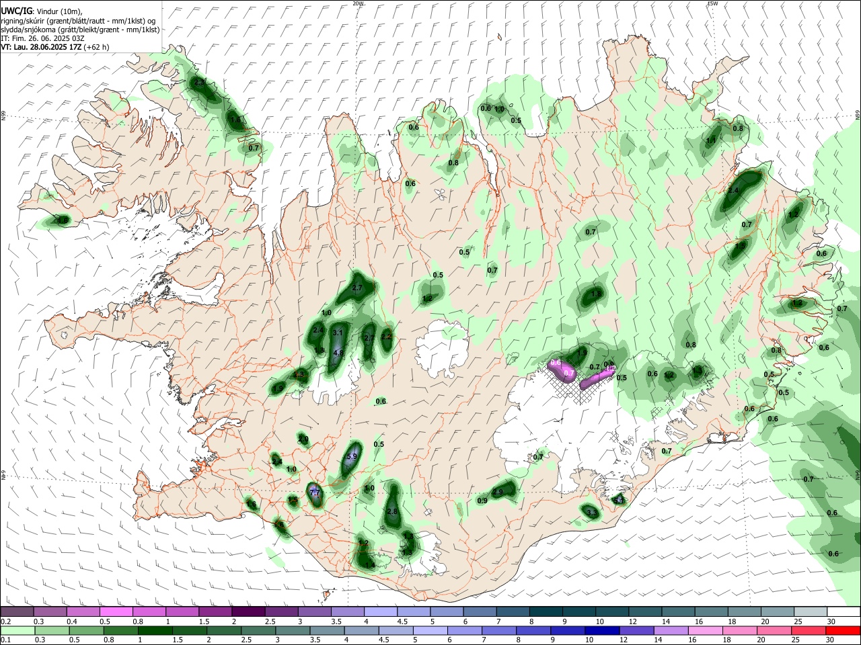The width and height of the screenshot is (861, 645).
Task: Pick the darkest purple snow swatch between 2 and 2.5
Action: (x=248, y=612)
